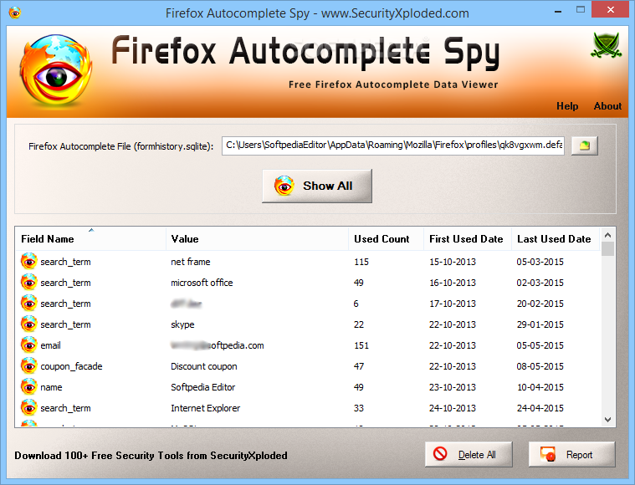The image size is (635, 485).
Task: Click the Firefox eye icon on Show All
Action: pos(284,186)
